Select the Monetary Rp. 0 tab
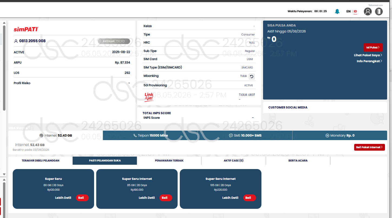 tap(340, 136)
